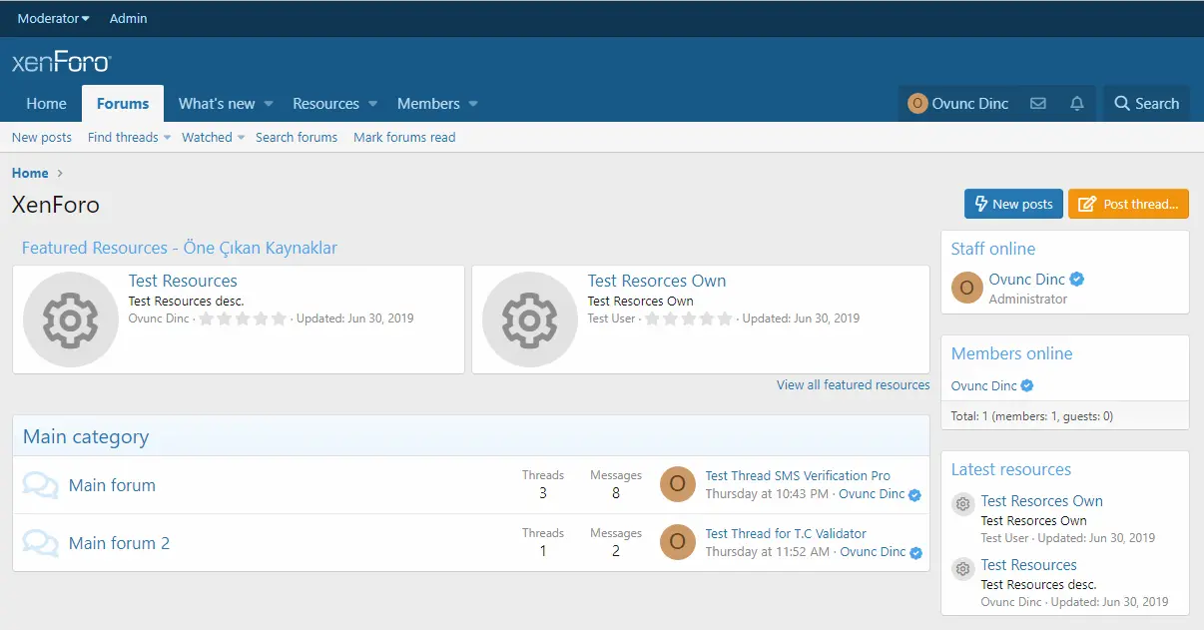Open the Featured Resources heading link
The width and height of the screenshot is (1204, 630).
click(180, 248)
